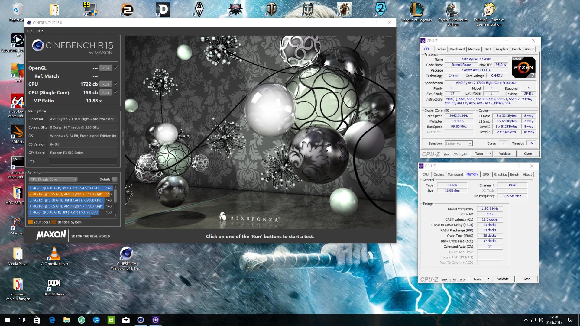Click the volume icon in the system tray
Image resolution: width=580 pixels, height=326 pixels.
coord(540,320)
